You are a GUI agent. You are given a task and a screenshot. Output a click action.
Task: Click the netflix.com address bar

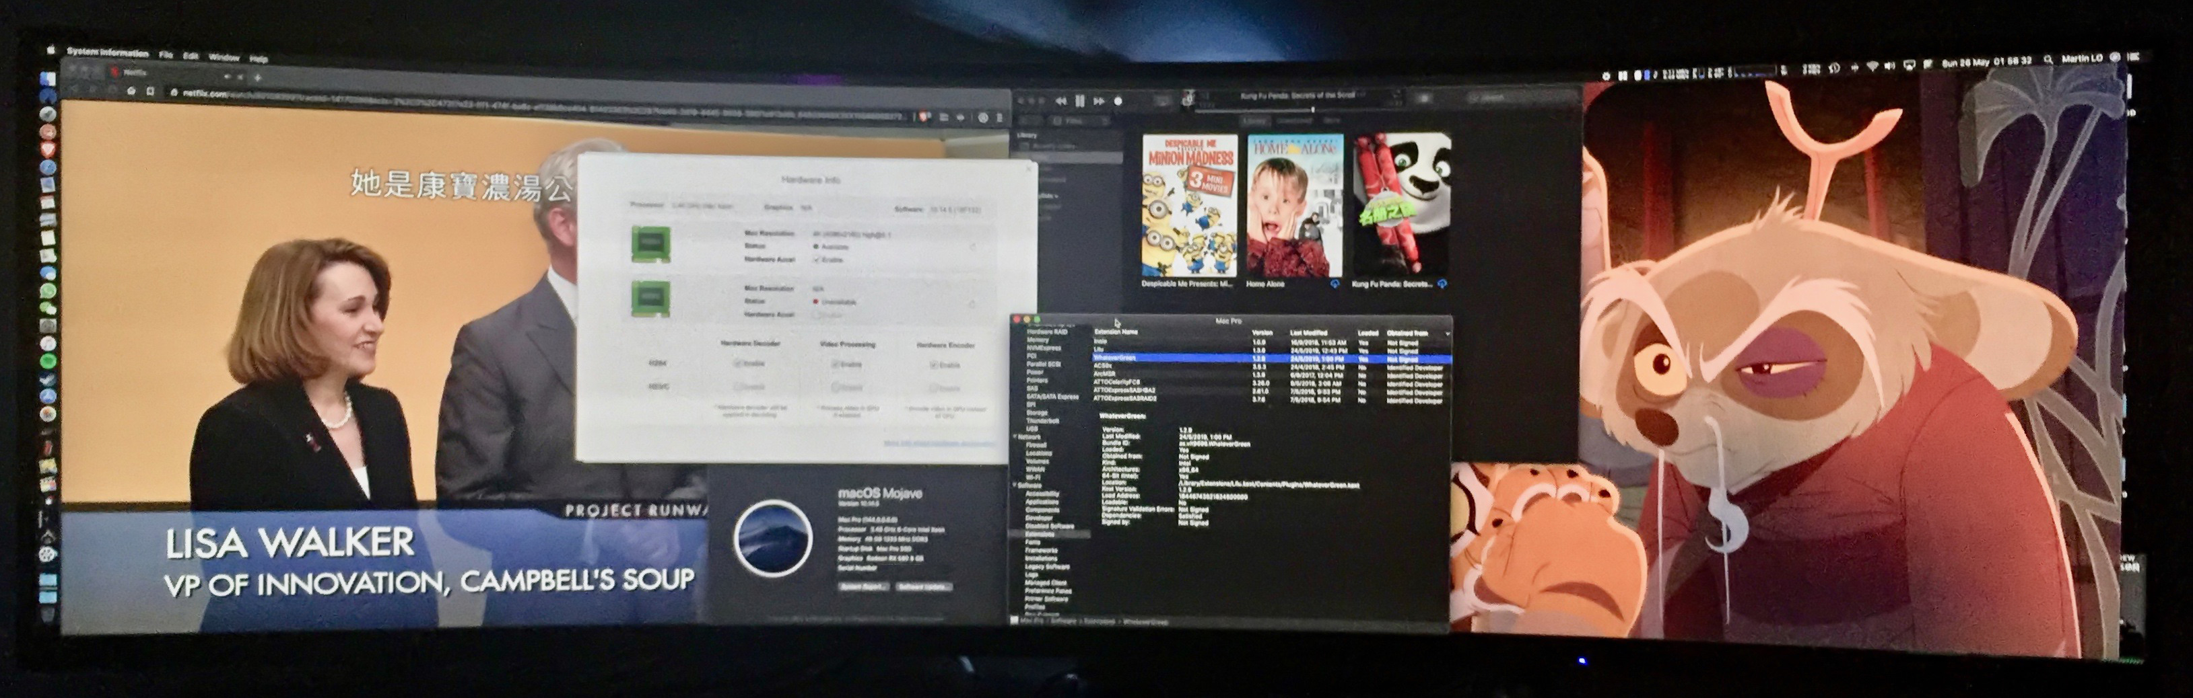(537, 105)
